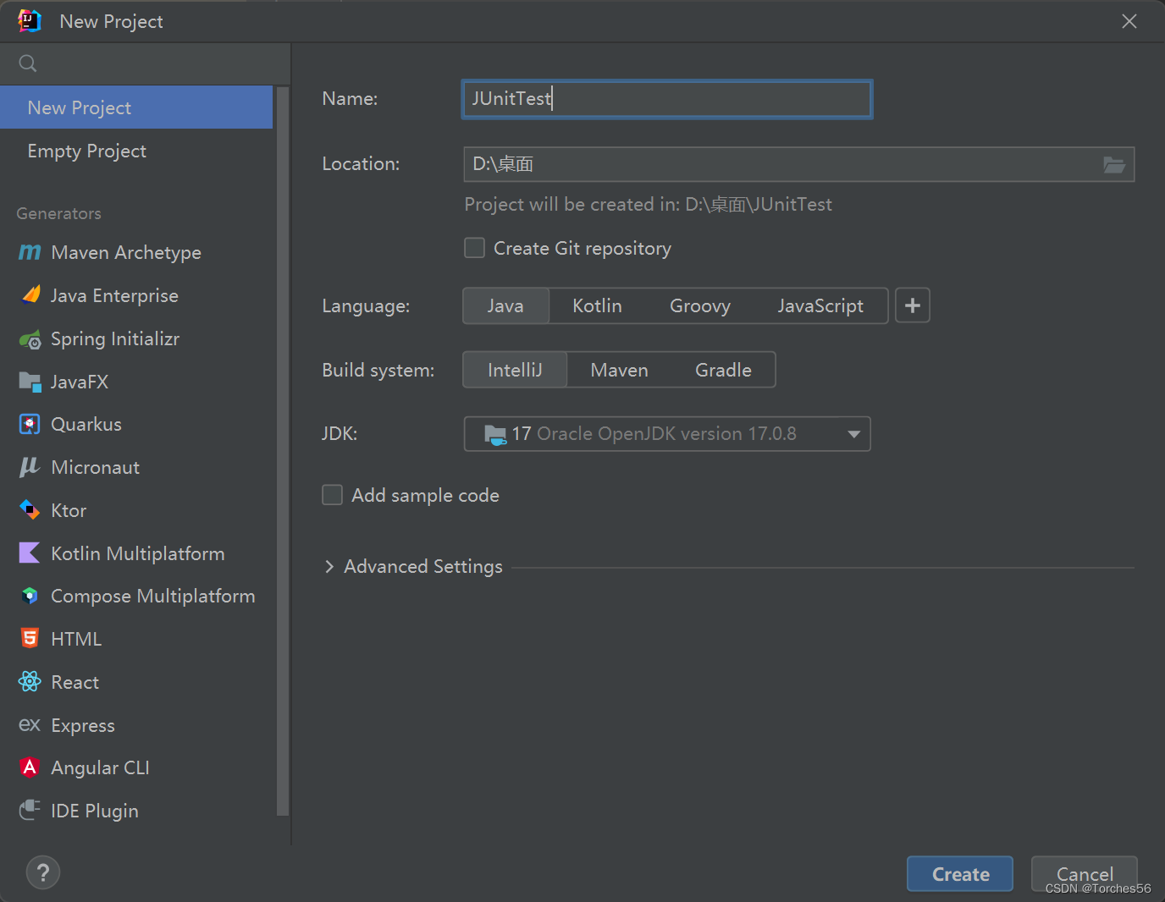Click the Quarkus generator icon

pyautogui.click(x=30, y=424)
